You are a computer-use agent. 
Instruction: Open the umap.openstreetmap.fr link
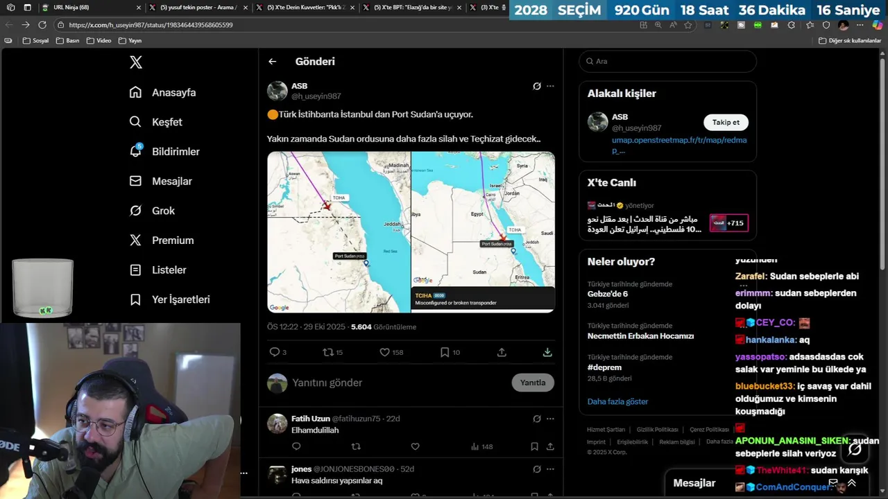(x=679, y=145)
